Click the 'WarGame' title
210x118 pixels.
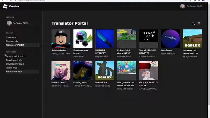pyautogui.click(x=166, y=50)
